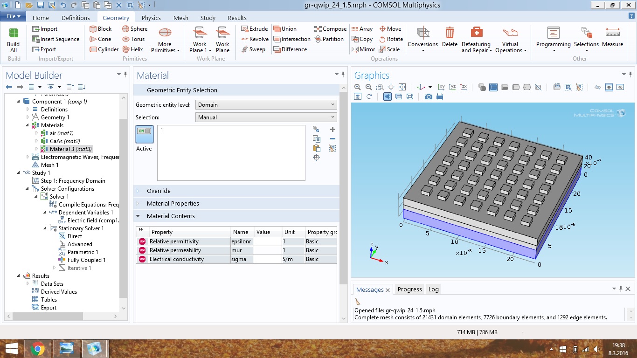Add a Cone primitive
The image size is (637, 358).
[100, 39]
